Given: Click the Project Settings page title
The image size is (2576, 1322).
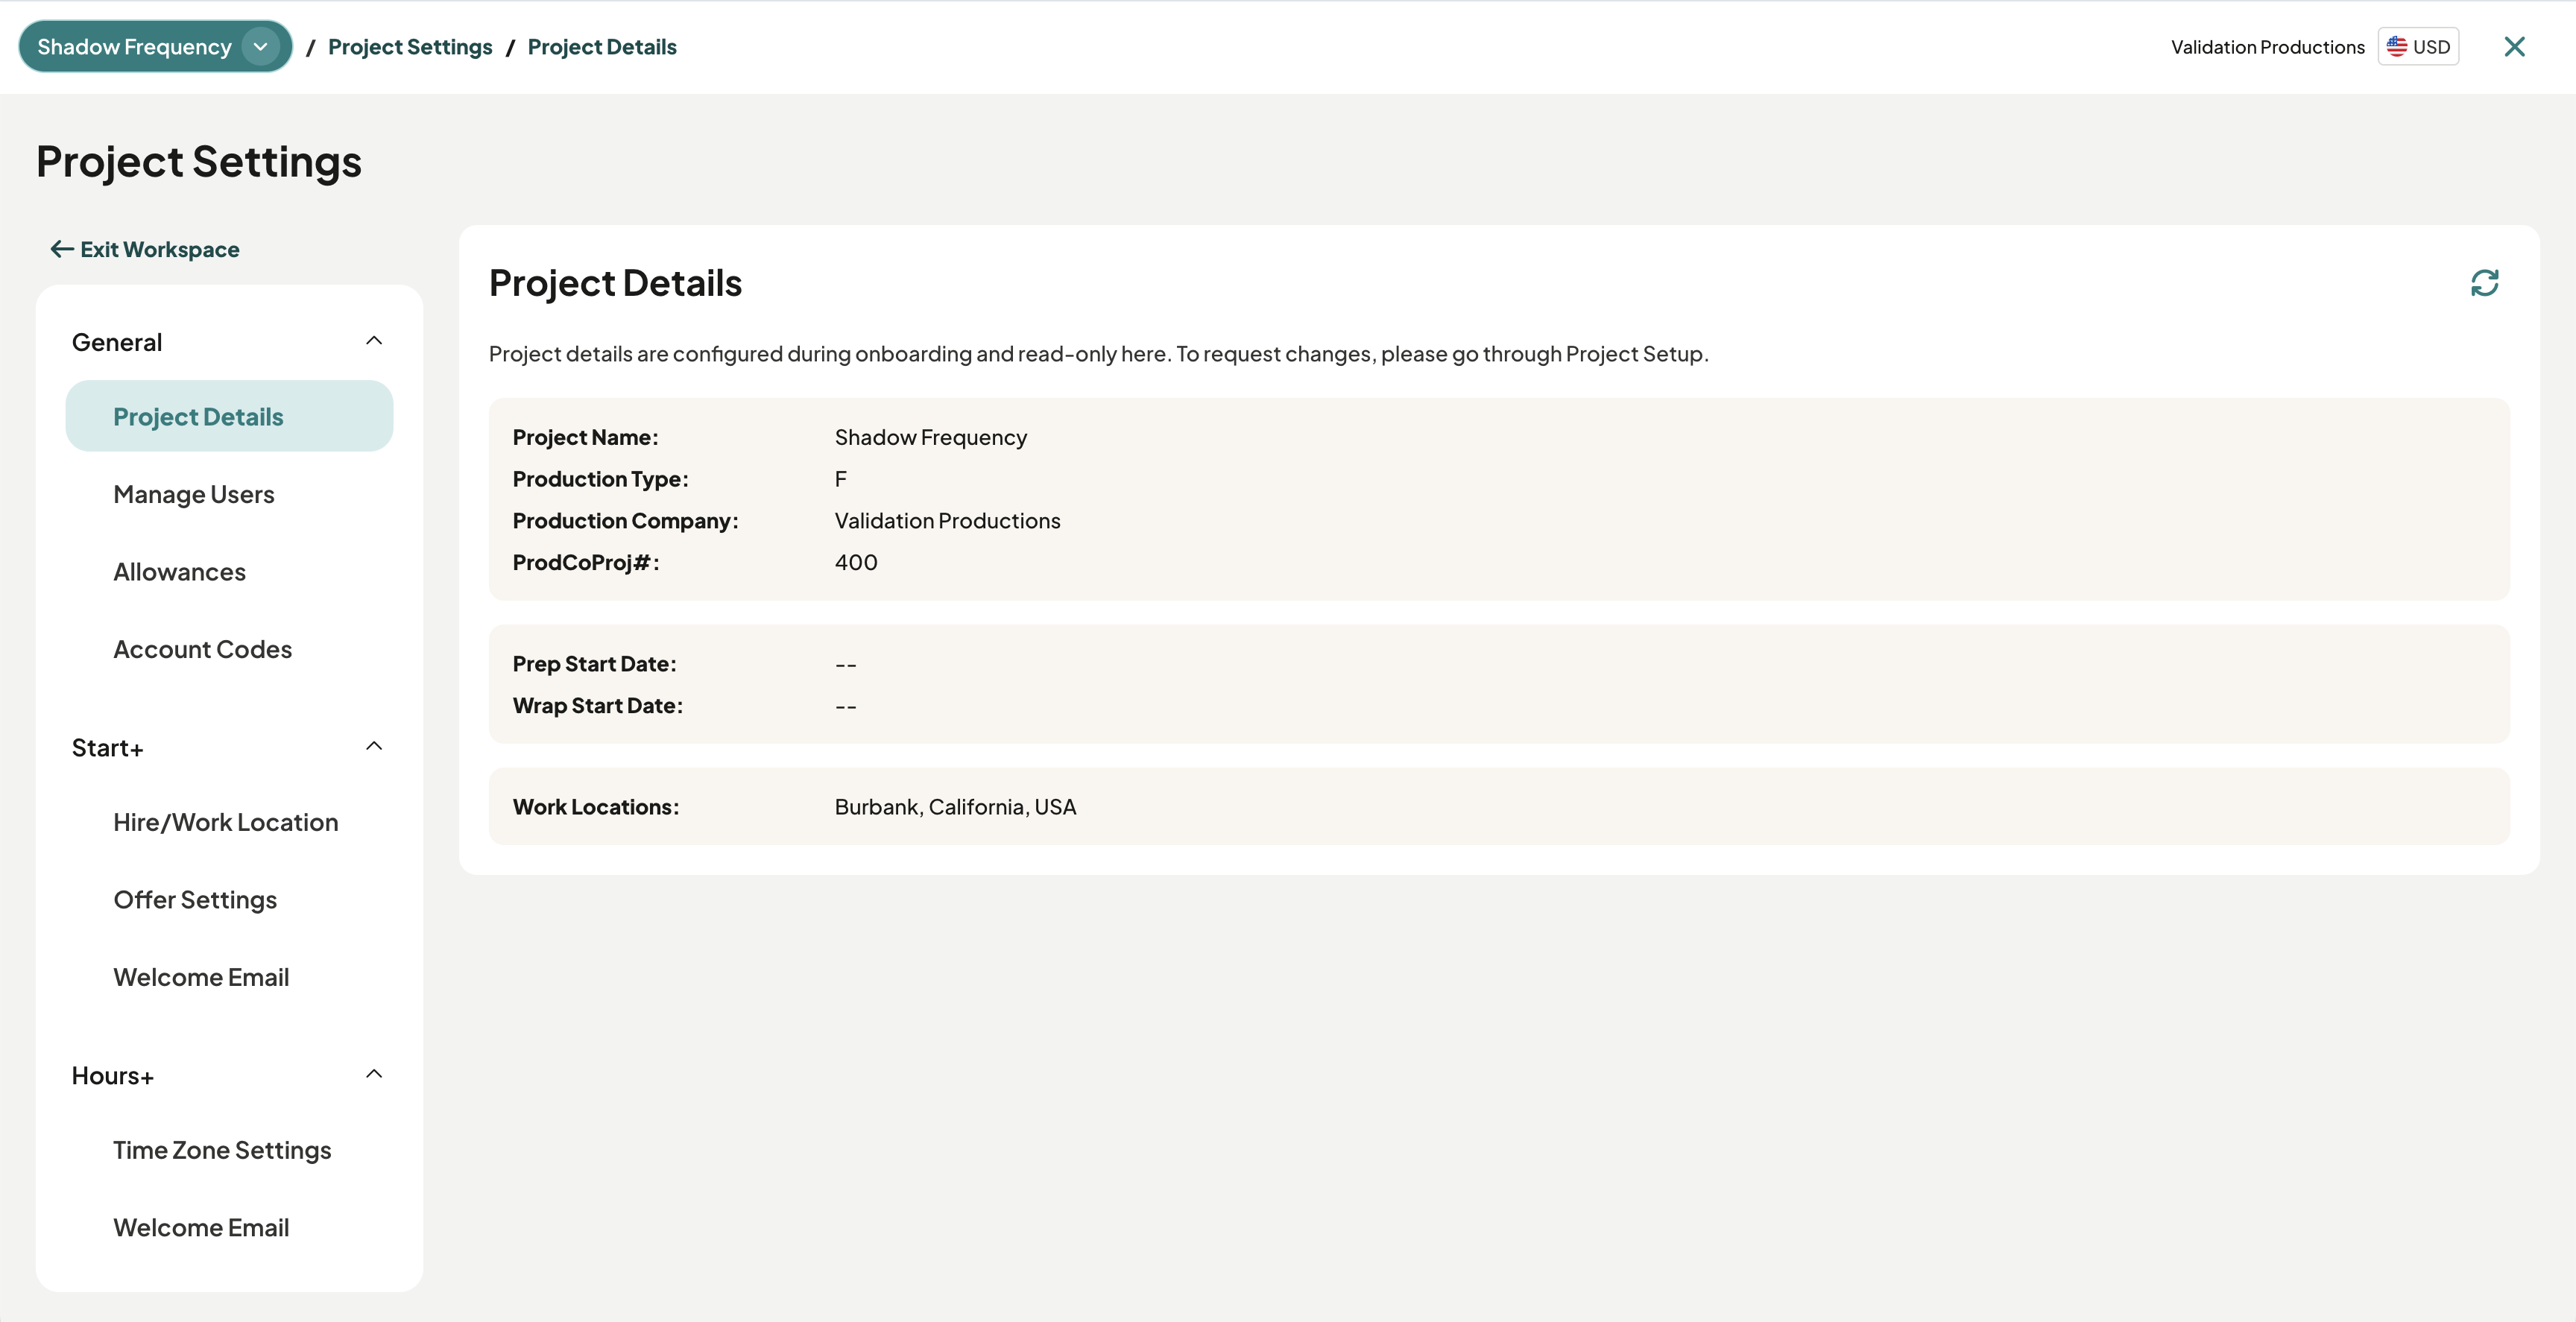Looking at the screenshot, I should click(199, 162).
